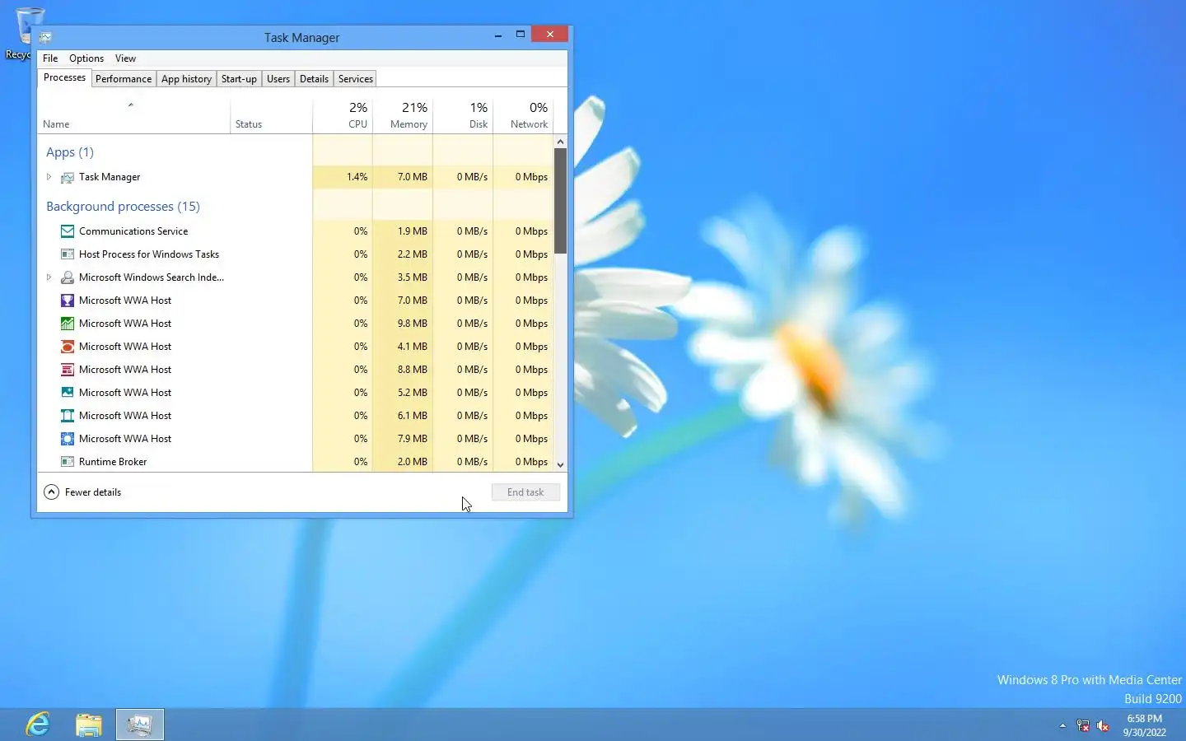The width and height of the screenshot is (1186, 741).
Task: Click the 2.2 MB memory cell
Action: click(x=403, y=254)
